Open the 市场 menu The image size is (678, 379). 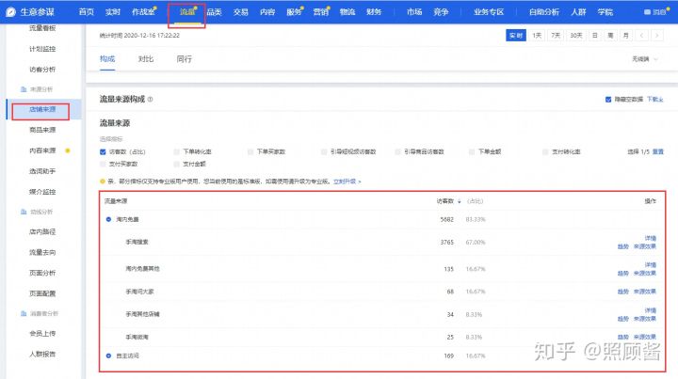click(x=414, y=12)
